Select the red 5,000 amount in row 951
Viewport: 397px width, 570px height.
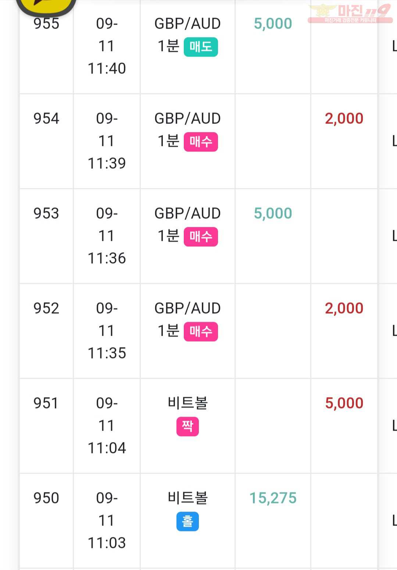pos(344,403)
